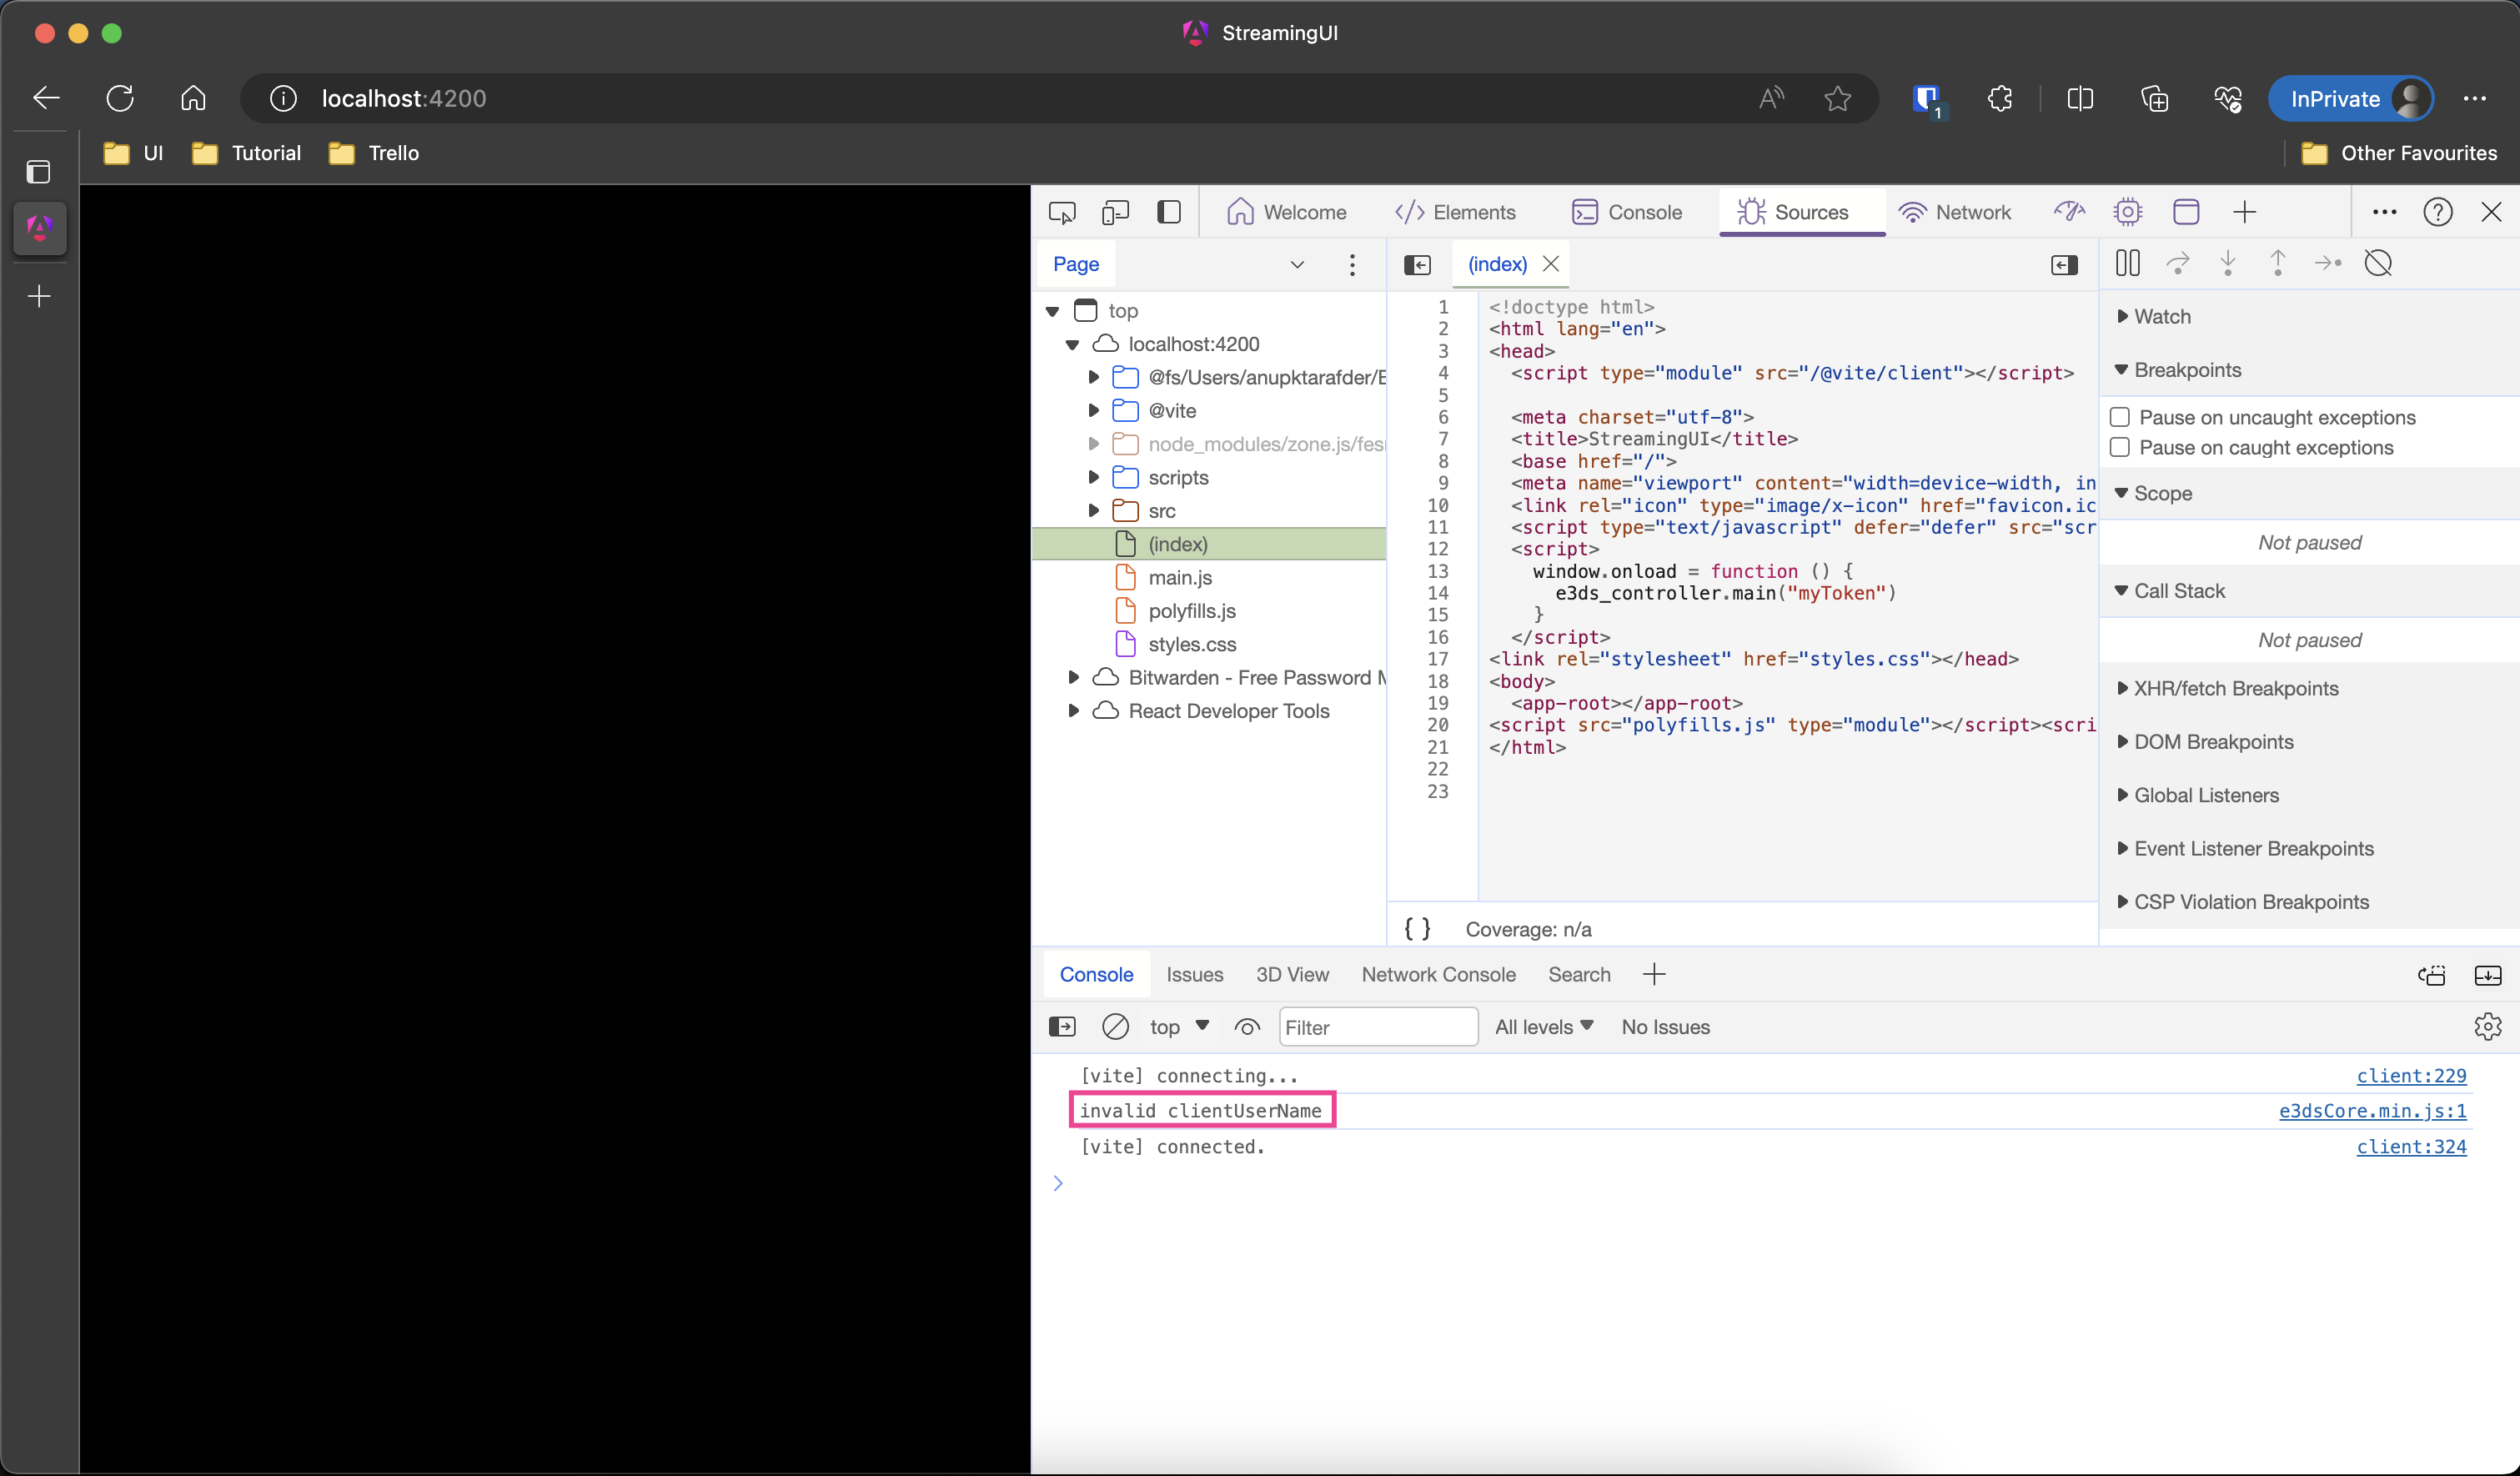The image size is (2520, 1476).
Task: Open the Collections icon in the toolbar
Action: (x=2154, y=98)
